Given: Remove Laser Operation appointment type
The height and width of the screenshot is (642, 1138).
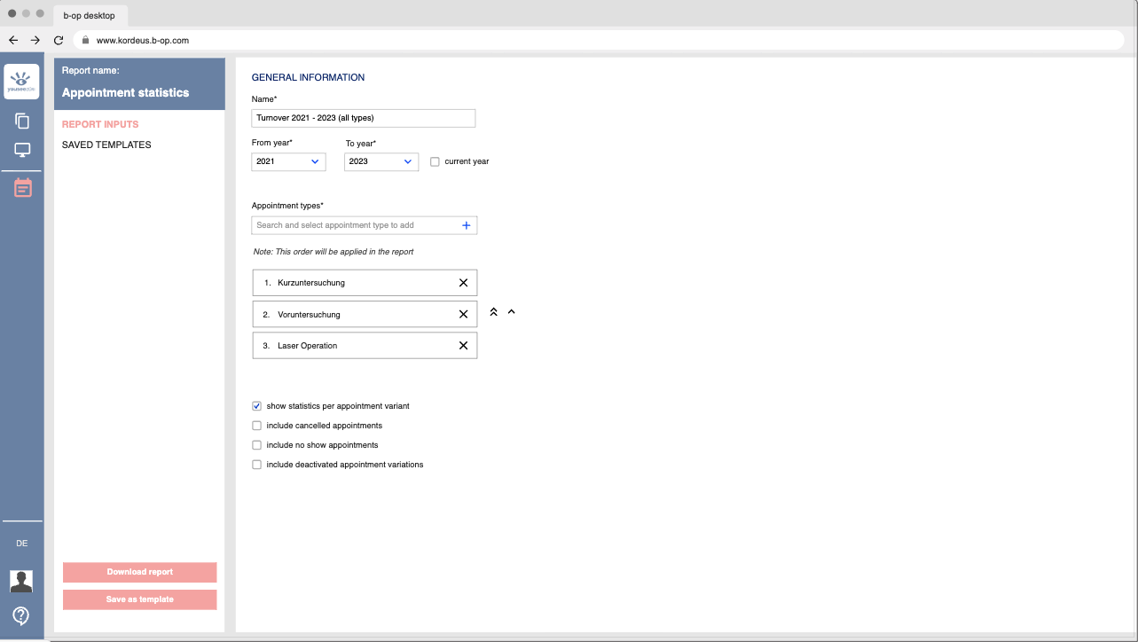Looking at the screenshot, I should pos(463,346).
